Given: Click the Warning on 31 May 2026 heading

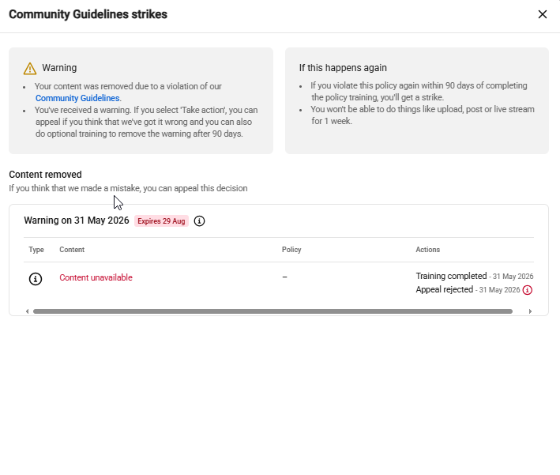Looking at the screenshot, I should (77, 221).
